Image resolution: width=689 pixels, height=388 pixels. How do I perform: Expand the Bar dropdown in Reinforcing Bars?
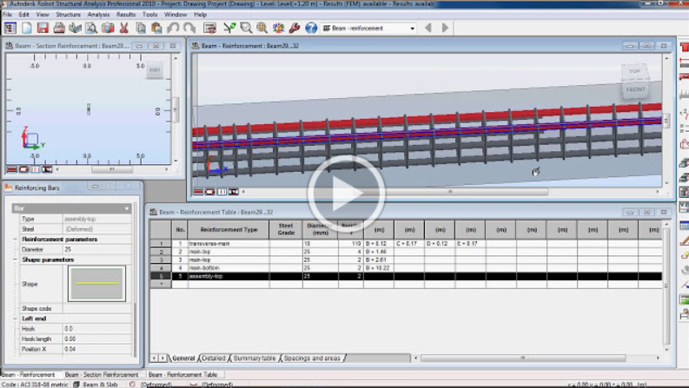tap(127, 208)
